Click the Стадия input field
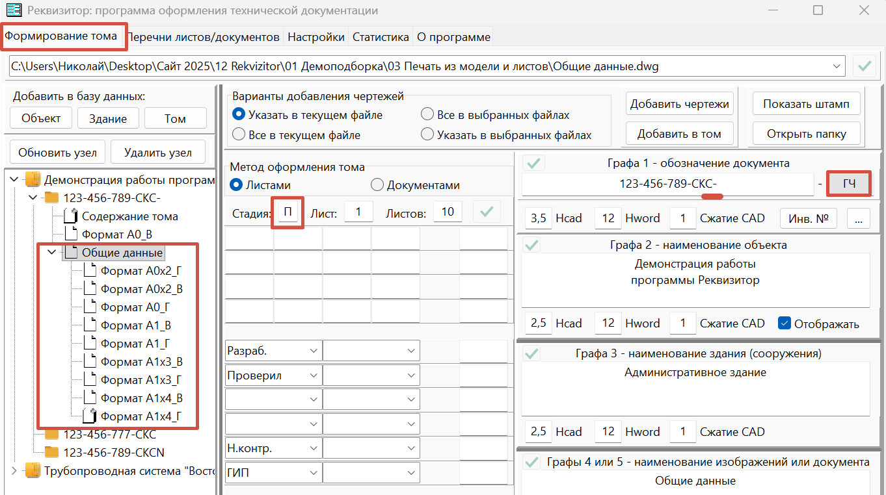Screen dimensions: 886x495 tap(288, 212)
